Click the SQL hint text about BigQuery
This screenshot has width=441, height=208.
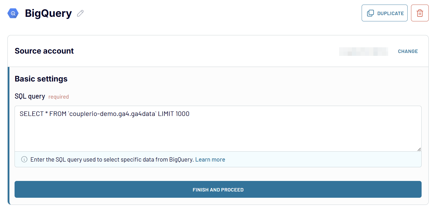pos(112,160)
